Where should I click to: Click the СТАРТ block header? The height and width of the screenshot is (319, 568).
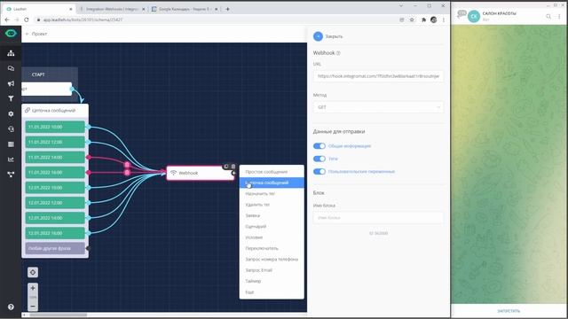point(38,74)
